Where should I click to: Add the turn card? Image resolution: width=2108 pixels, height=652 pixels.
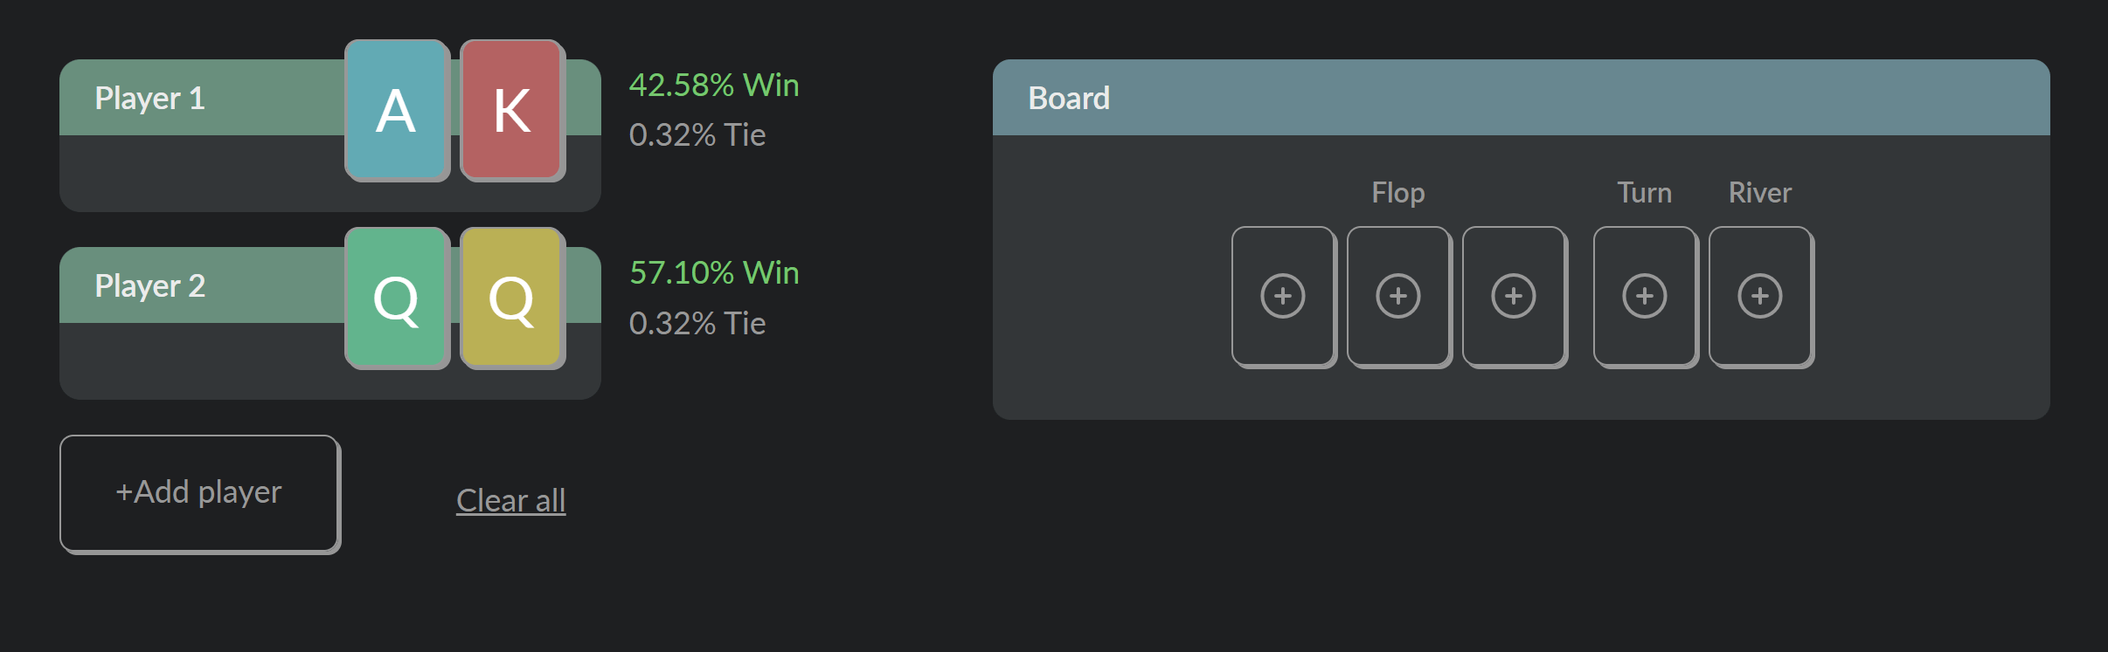click(x=1645, y=296)
